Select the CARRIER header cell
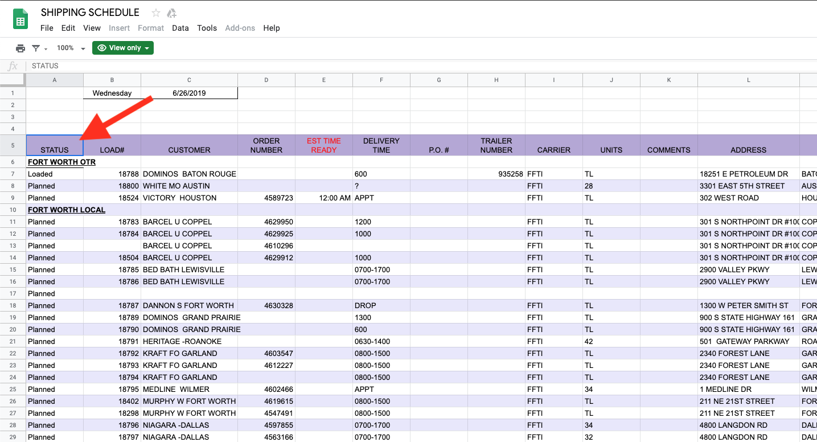This screenshot has height=442, width=817. coord(554,145)
